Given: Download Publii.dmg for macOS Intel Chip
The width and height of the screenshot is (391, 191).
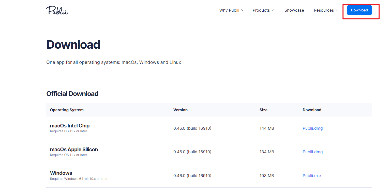Looking at the screenshot, I should (312, 128).
